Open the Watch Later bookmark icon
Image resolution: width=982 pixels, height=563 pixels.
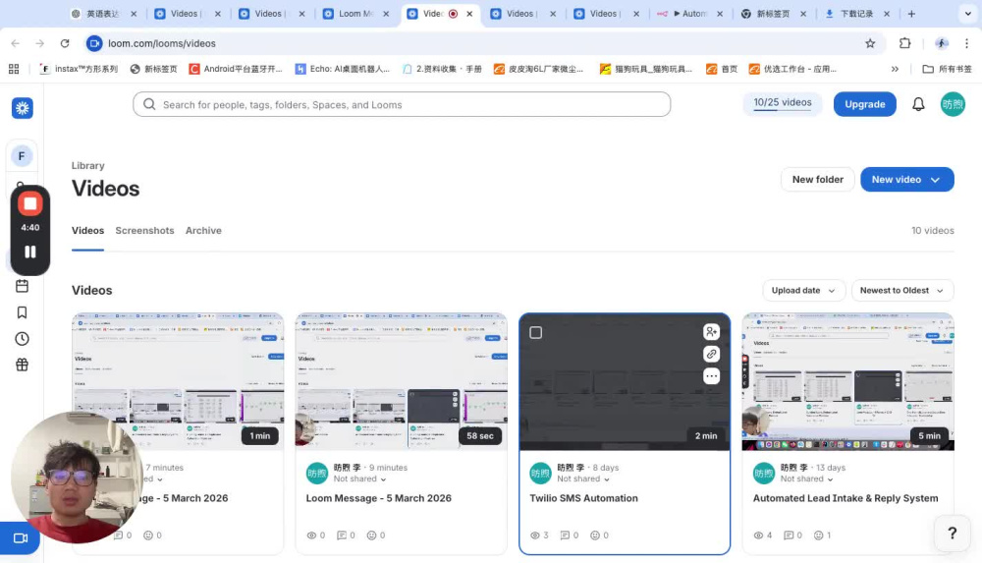click(x=22, y=312)
